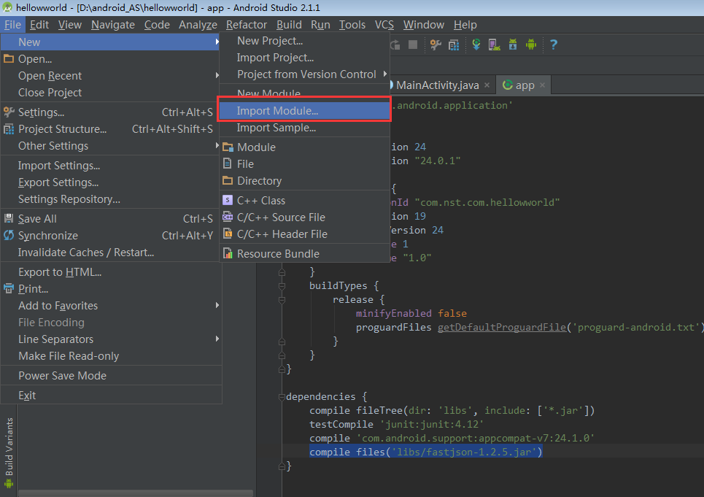Close the app editor tab

coord(542,85)
